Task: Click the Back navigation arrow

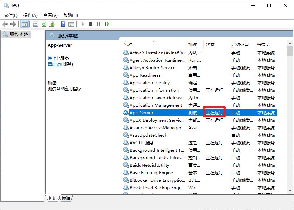Action: pos(5,24)
